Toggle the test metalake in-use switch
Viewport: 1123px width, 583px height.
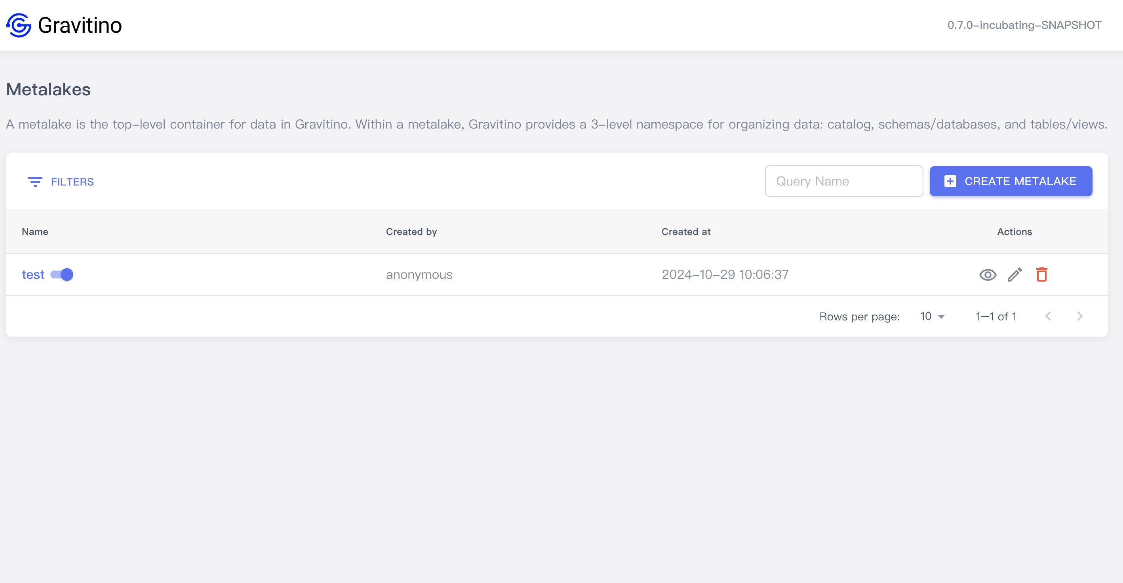point(62,275)
